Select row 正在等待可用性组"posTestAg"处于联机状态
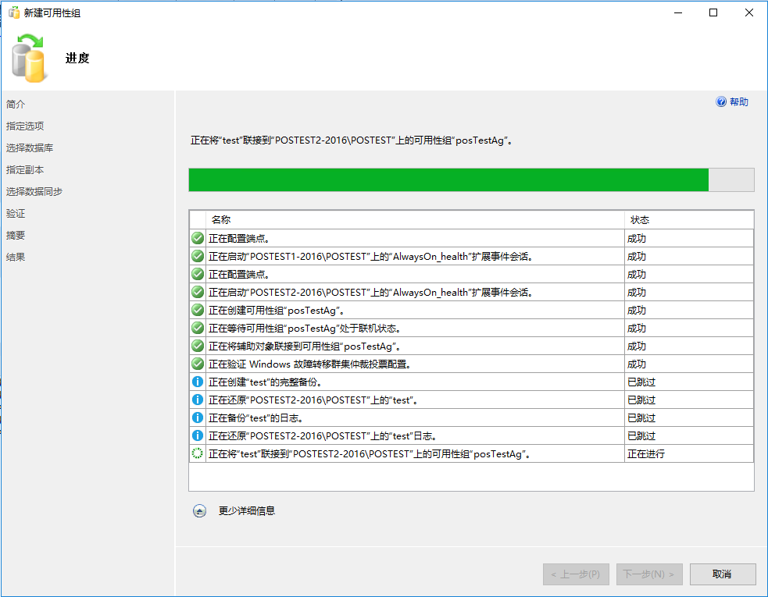Screen dimensions: 768x597 [471, 328]
